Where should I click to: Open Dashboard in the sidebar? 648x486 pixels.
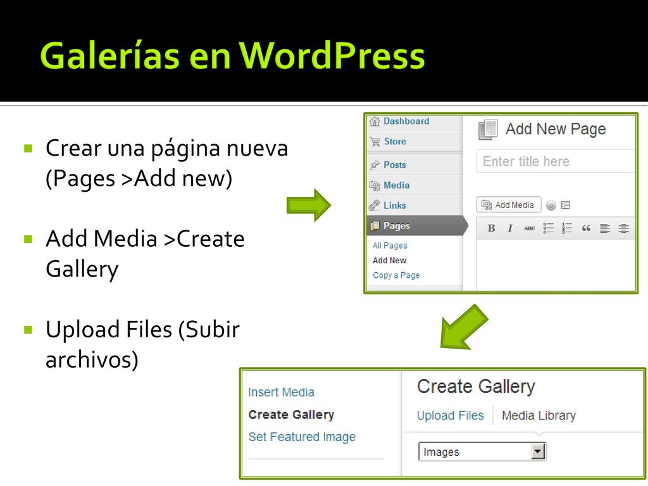point(406,121)
